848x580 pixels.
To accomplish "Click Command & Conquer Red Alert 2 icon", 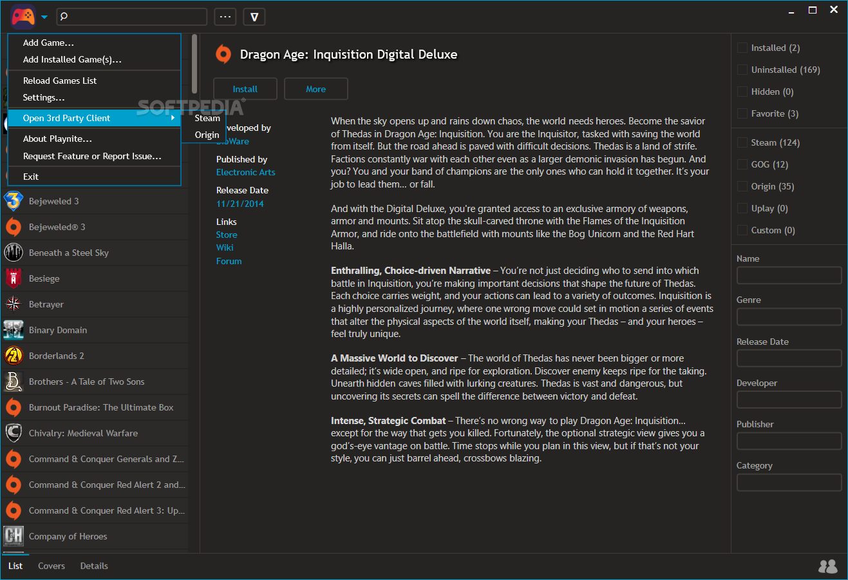I will [14, 485].
